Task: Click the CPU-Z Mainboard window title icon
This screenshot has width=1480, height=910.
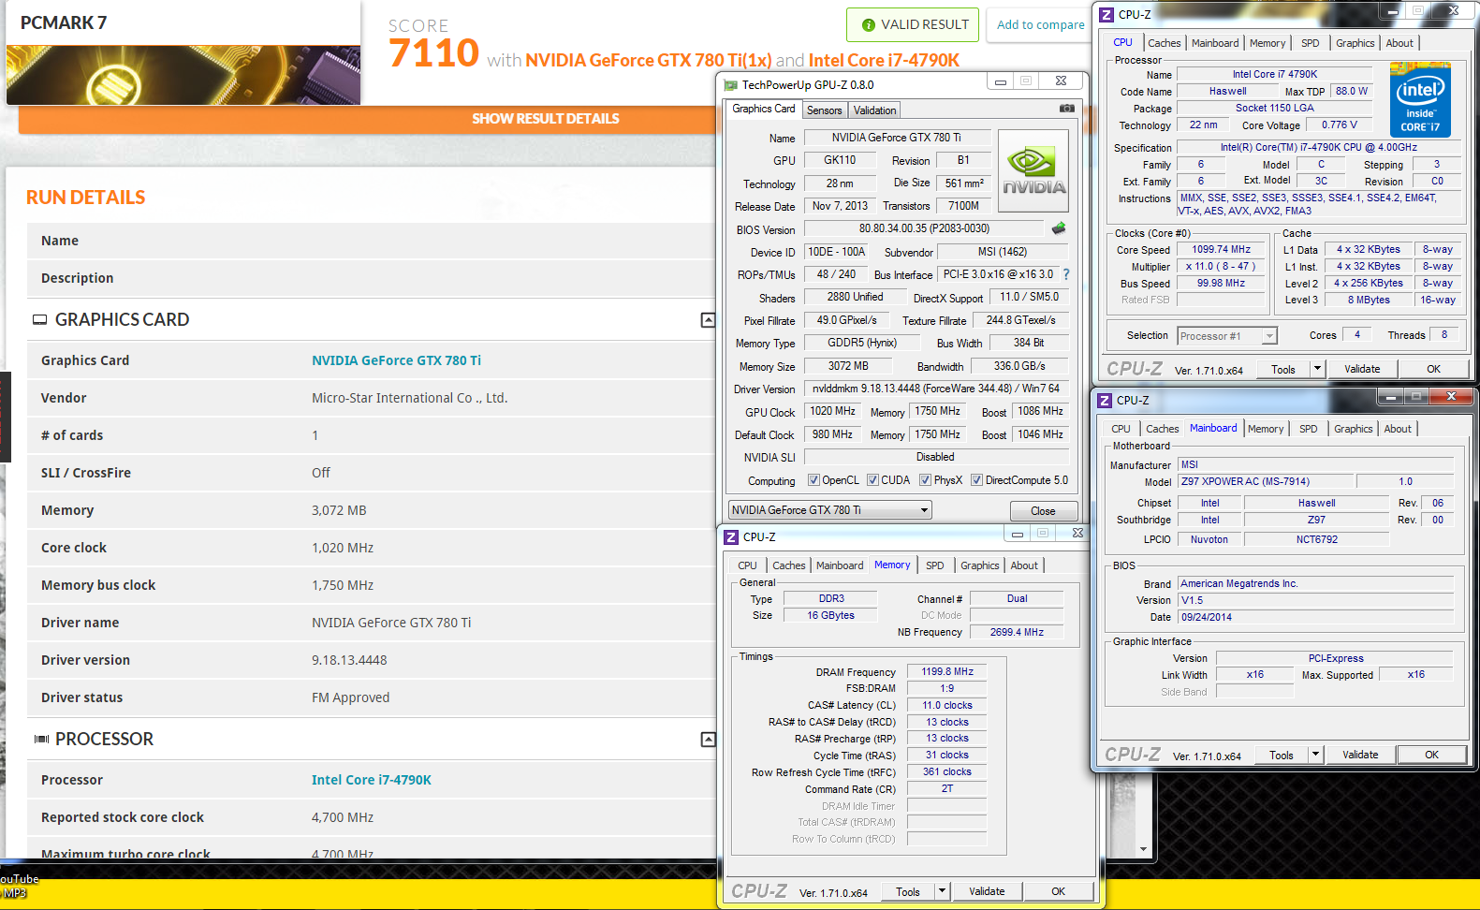Action: pyautogui.click(x=1105, y=401)
